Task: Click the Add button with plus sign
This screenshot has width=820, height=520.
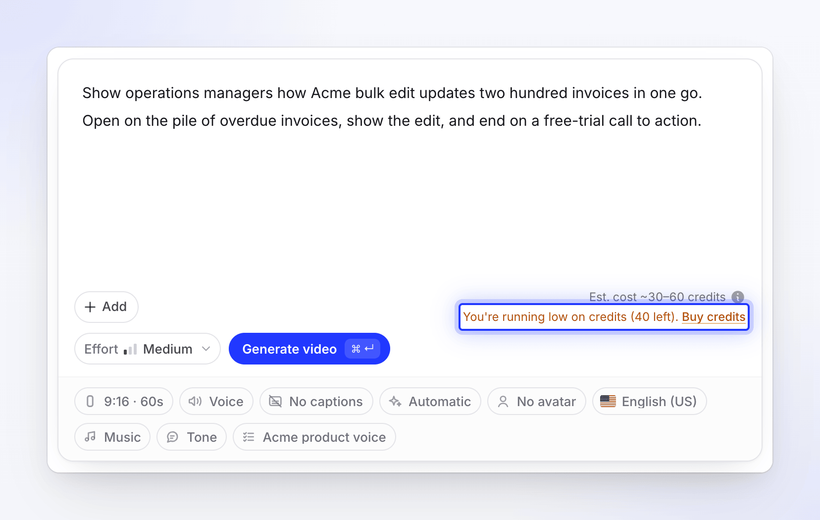Action: pyautogui.click(x=106, y=307)
